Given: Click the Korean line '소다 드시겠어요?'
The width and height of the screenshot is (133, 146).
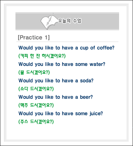Looking at the screenshot, I should (x=36, y=89).
